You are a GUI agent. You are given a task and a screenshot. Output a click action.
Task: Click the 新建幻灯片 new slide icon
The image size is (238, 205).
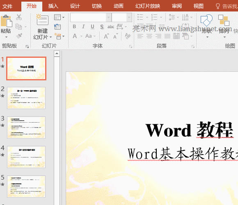[x=43, y=20]
